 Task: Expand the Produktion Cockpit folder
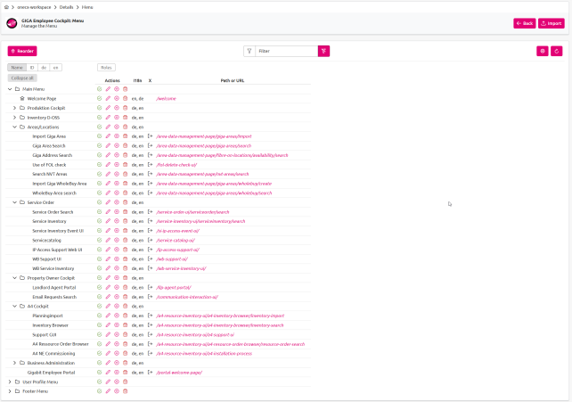[x=14, y=108]
